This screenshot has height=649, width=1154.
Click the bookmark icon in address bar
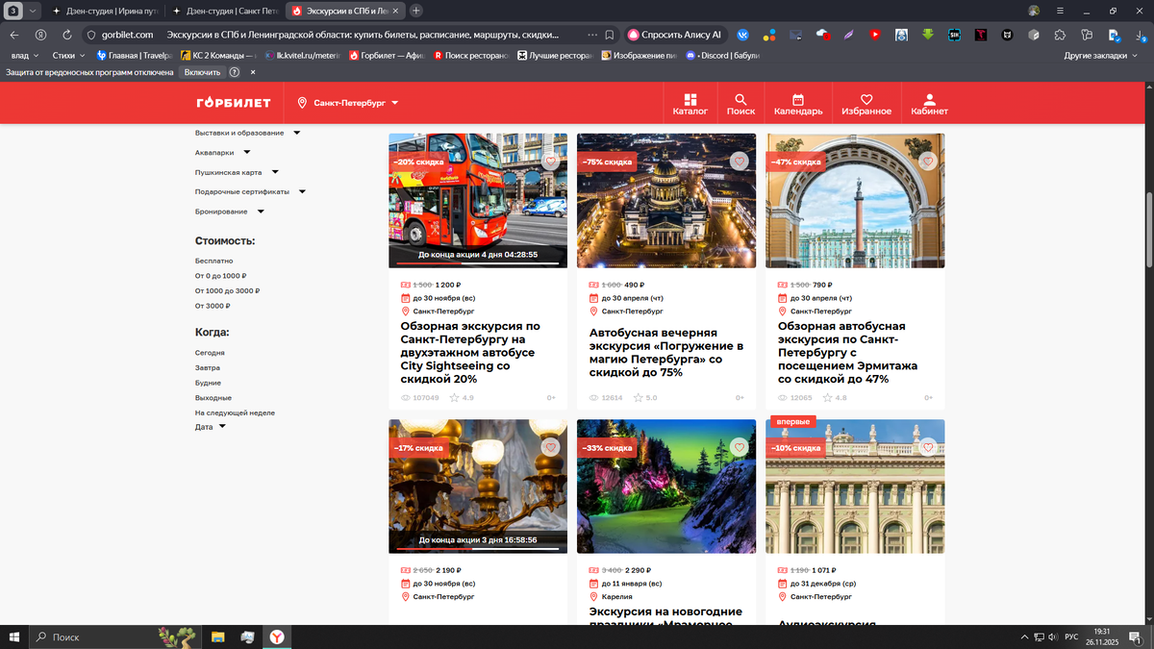tap(609, 35)
